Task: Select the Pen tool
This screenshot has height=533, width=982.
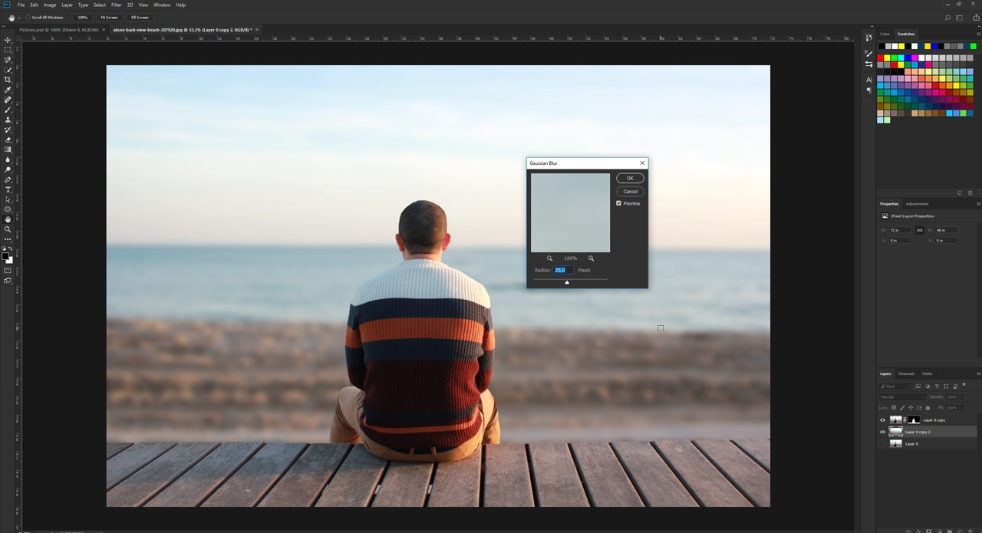Action: click(x=8, y=179)
